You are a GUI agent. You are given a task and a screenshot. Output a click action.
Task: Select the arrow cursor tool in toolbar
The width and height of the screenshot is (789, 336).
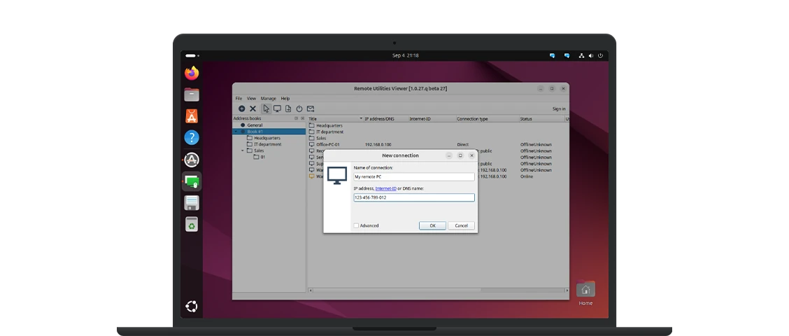click(x=266, y=108)
